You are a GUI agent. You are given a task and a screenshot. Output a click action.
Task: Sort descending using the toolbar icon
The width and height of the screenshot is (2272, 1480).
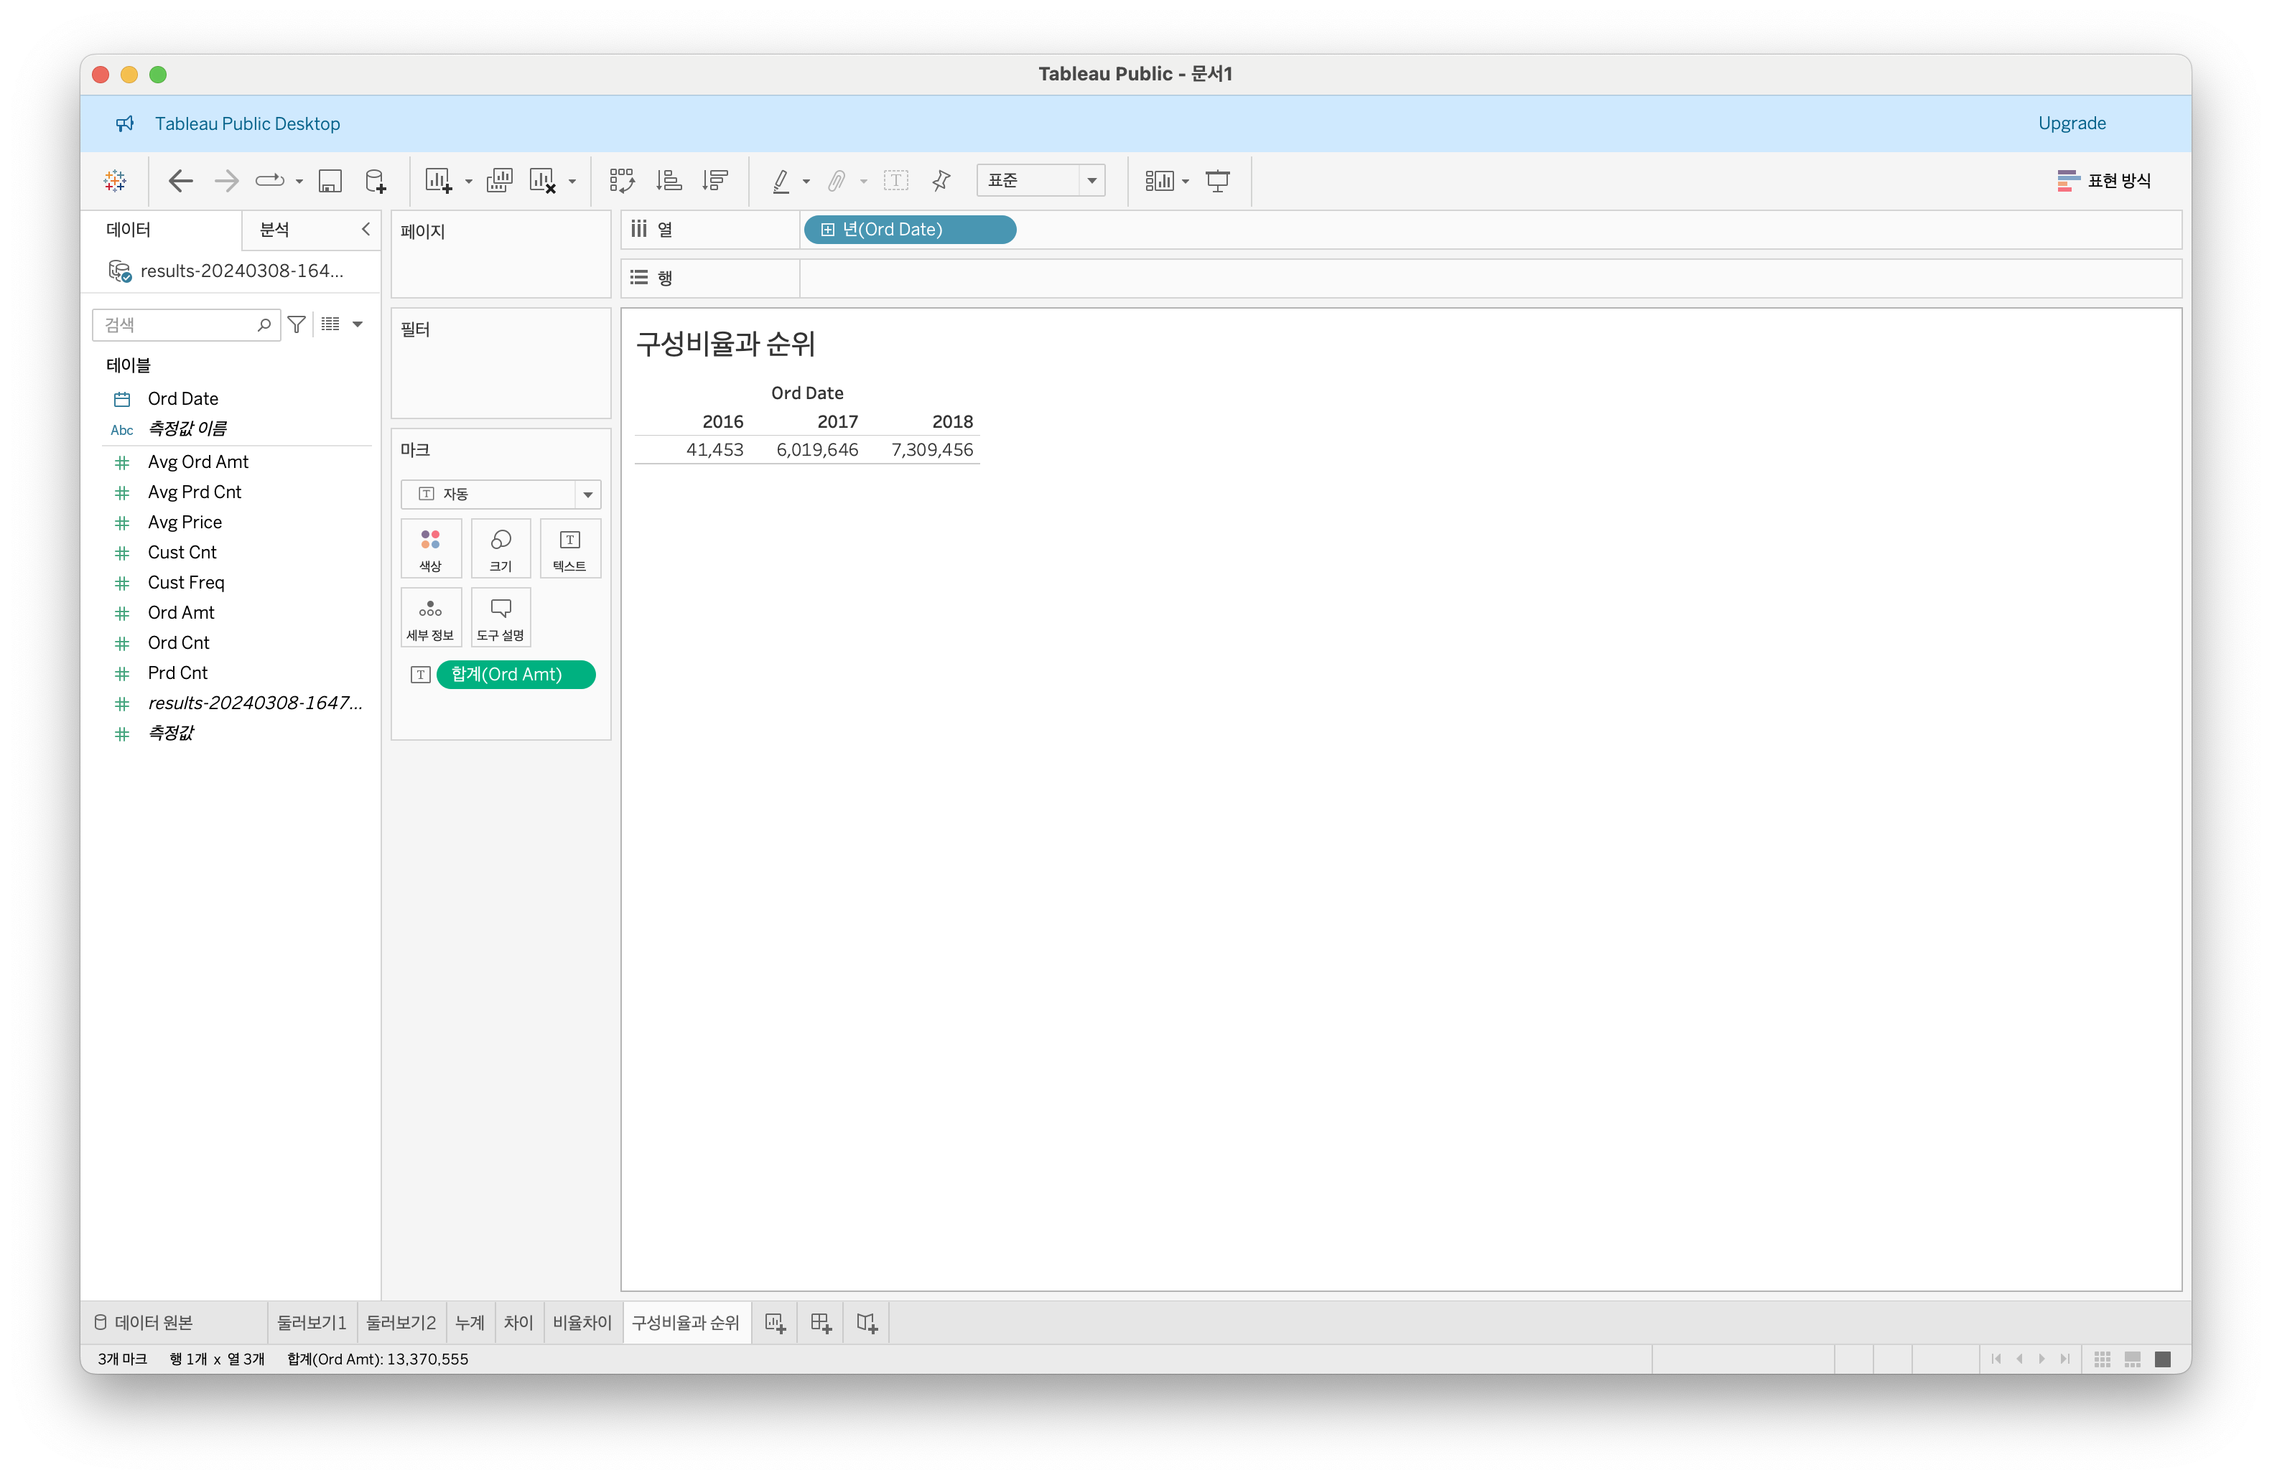pos(715,180)
